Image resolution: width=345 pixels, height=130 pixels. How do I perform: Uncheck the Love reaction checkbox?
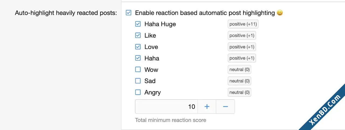point(138,47)
